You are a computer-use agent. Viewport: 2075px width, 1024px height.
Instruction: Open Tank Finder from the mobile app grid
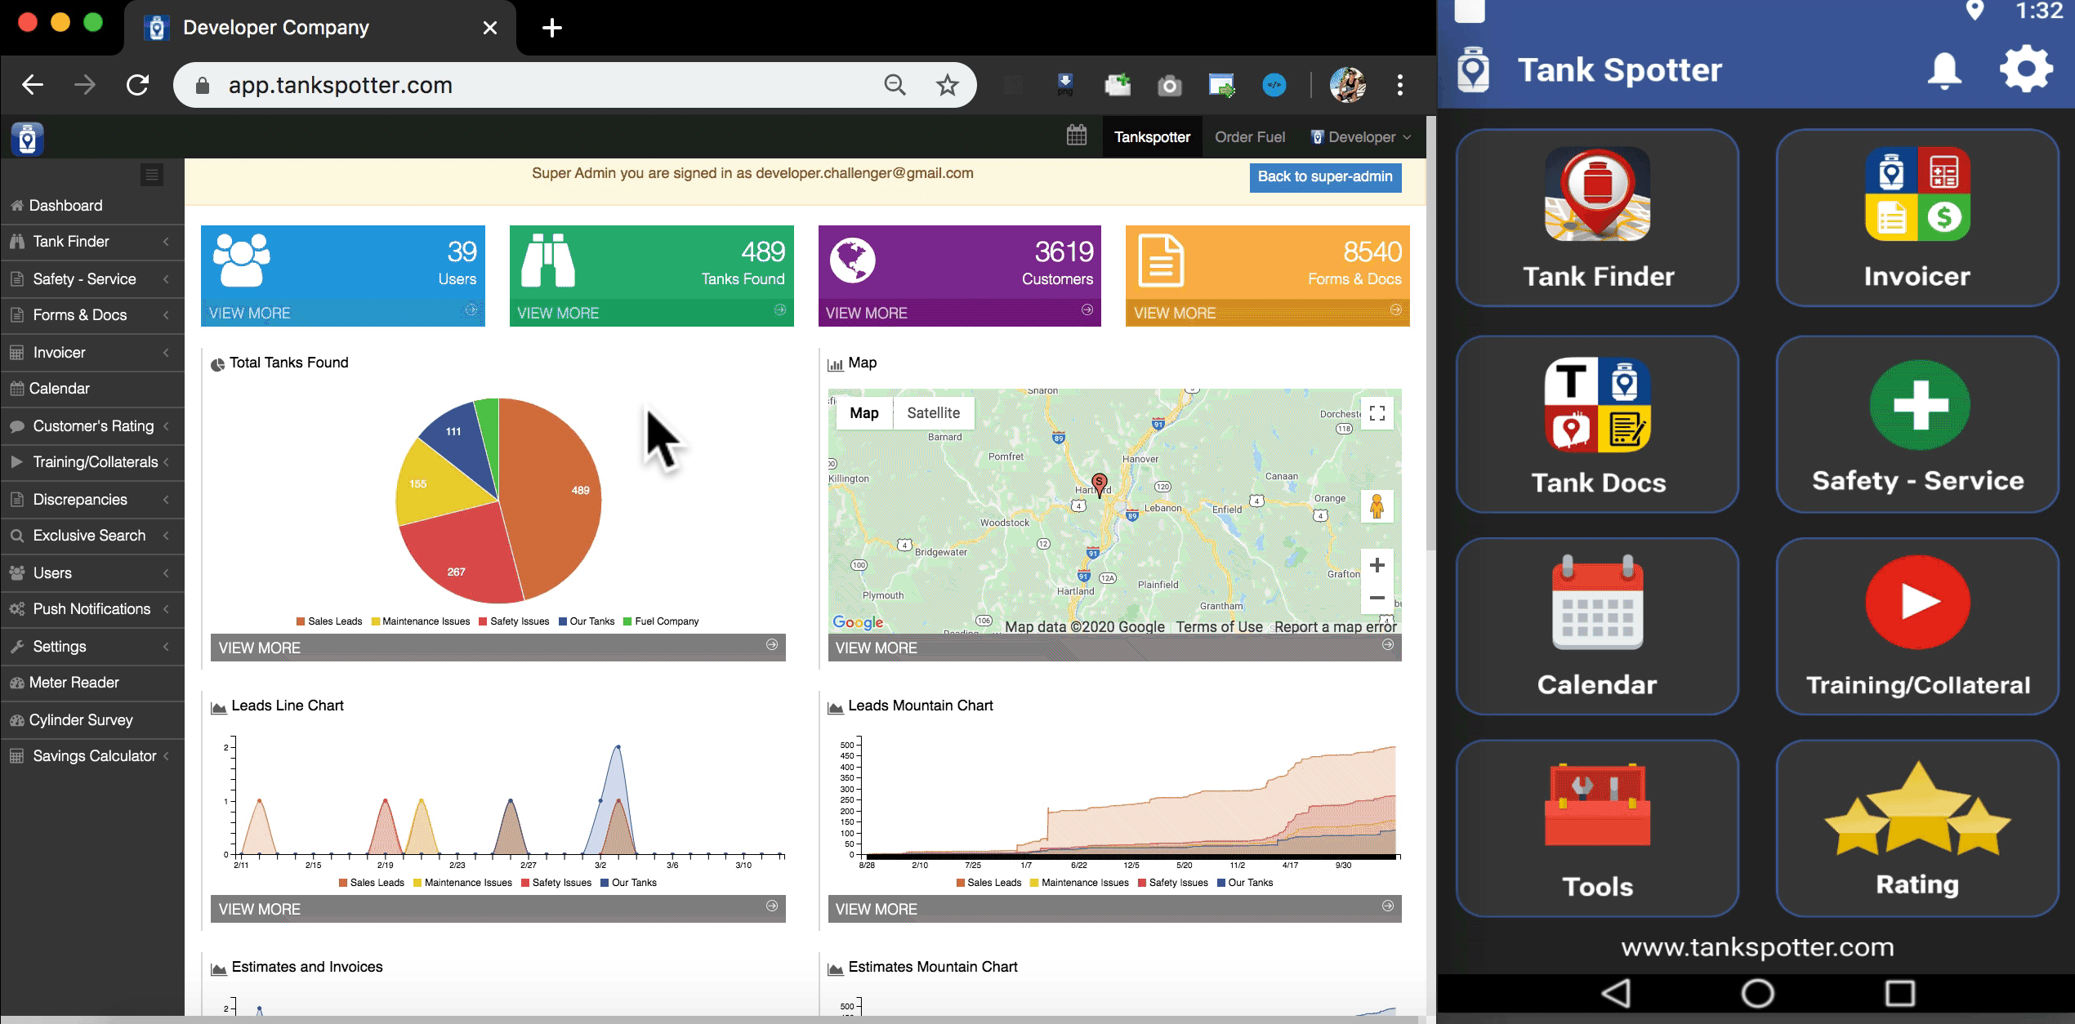pos(1595,220)
